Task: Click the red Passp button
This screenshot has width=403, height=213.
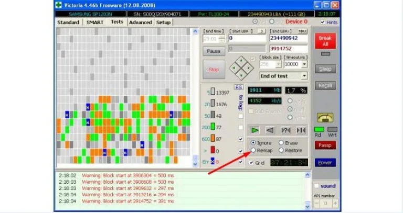Action: 325,145
